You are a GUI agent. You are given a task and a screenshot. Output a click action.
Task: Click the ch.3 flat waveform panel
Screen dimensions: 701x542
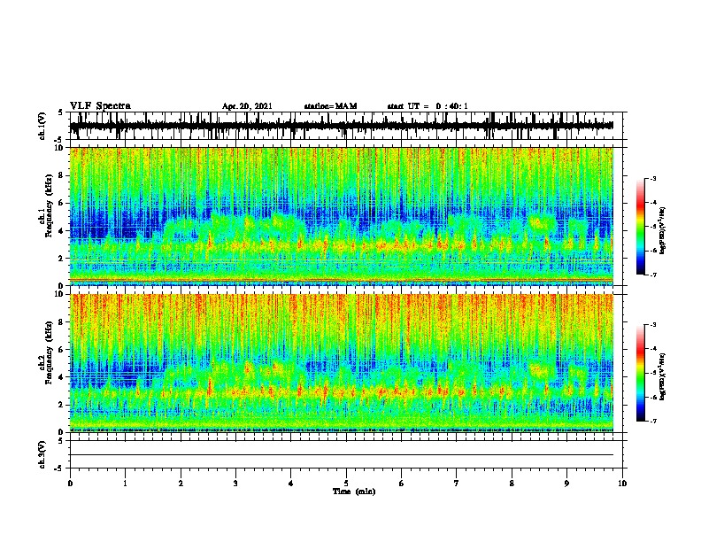(346, 454)
